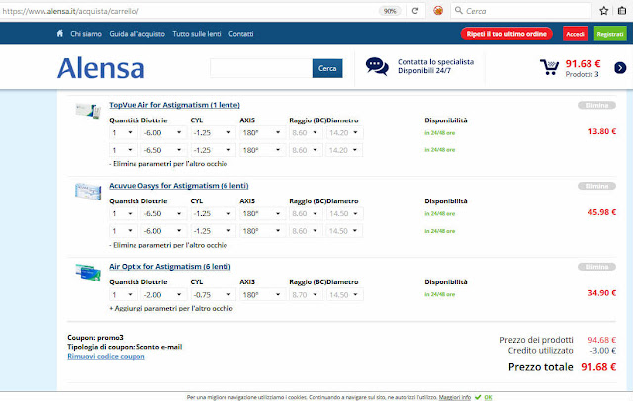Click the home icon in navigation bar
The image size is (633, 401).
tap(60, 33)
